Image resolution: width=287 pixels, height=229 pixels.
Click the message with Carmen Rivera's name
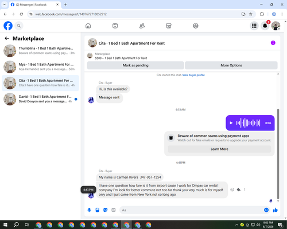(130, 177)
